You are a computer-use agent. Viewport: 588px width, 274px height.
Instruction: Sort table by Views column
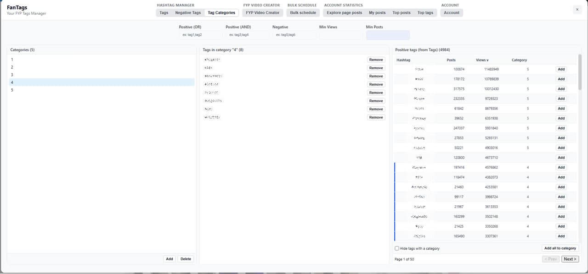click(x=482, y=60)
